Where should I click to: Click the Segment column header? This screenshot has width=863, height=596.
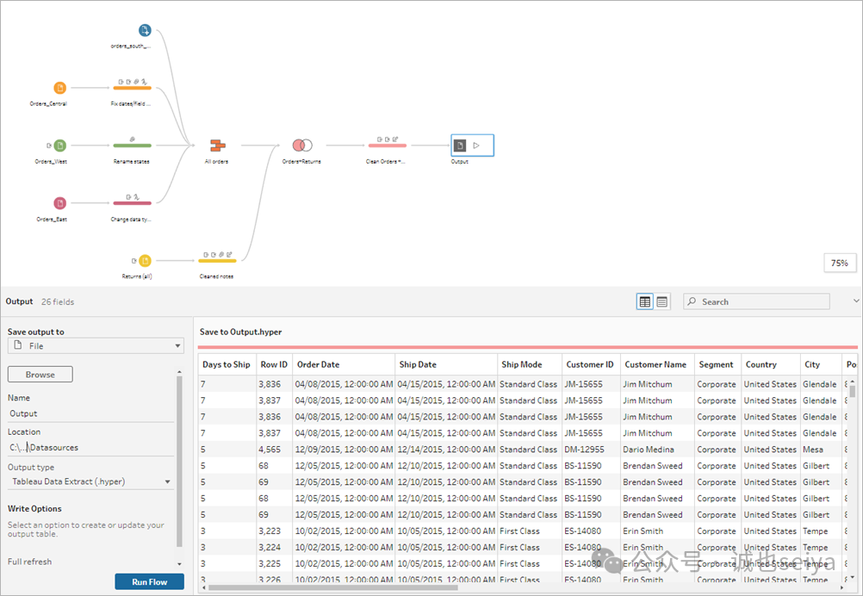[x=717, y=364]
